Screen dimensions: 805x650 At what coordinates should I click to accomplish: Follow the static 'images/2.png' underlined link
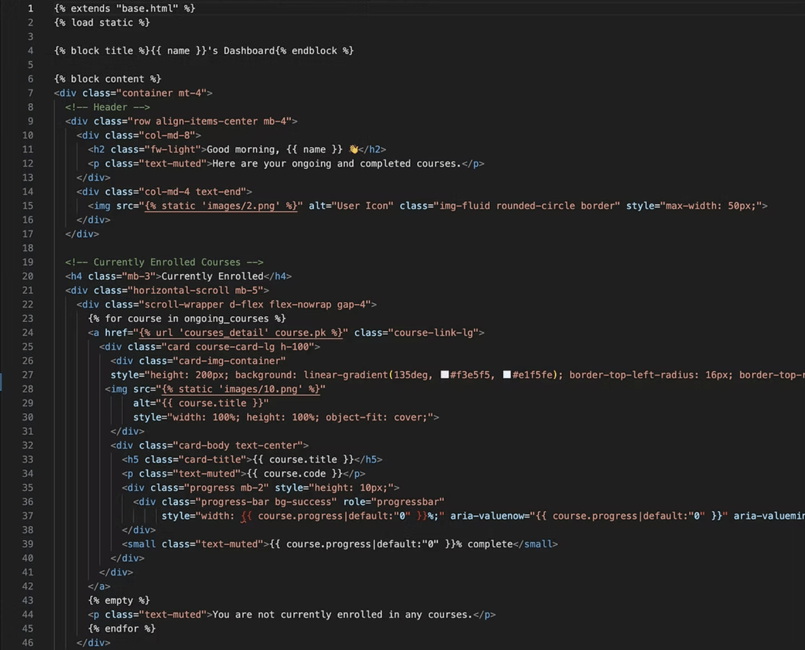tap(220, 206)
